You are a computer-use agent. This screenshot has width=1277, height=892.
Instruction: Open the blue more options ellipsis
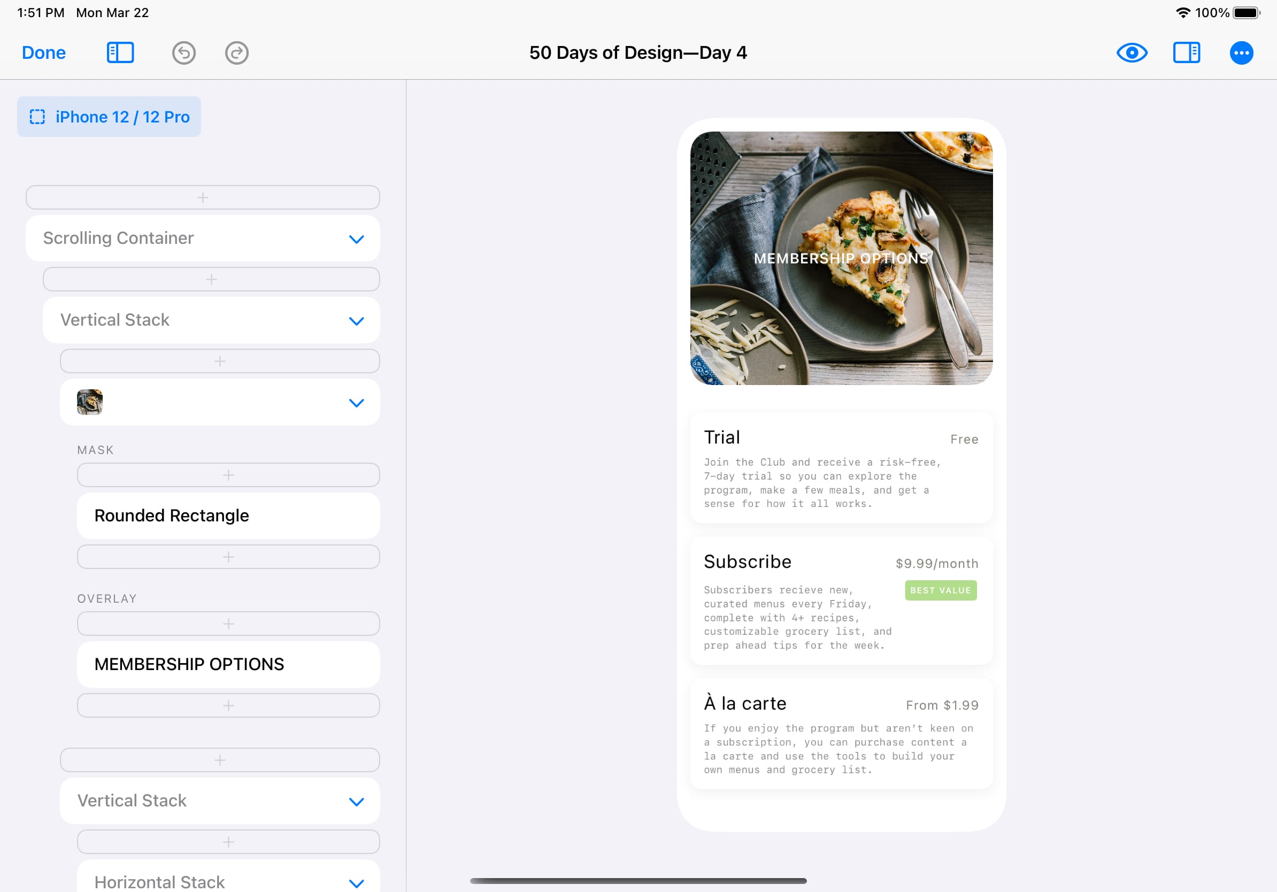(x=1241, y=53)
